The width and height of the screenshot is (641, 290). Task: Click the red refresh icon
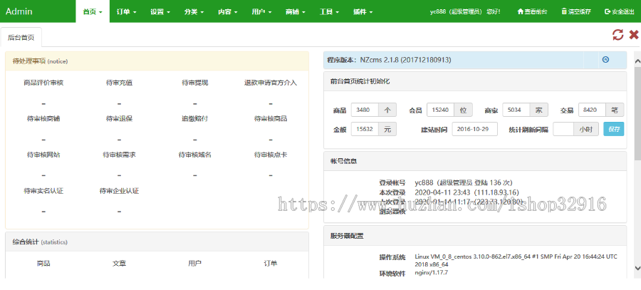click(617, 35)
